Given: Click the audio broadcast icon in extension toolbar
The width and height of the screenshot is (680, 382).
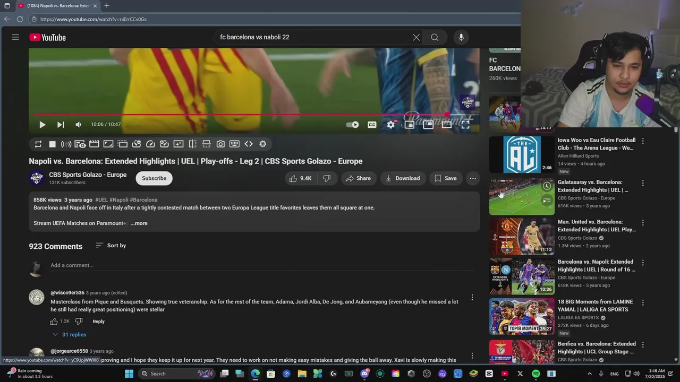Looking at the screenshot, I should 66,144.
